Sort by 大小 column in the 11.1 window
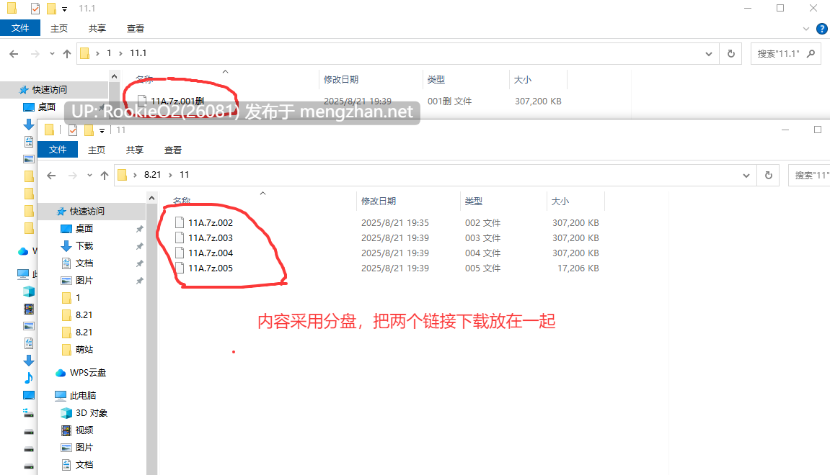 (x=523, y=80)
